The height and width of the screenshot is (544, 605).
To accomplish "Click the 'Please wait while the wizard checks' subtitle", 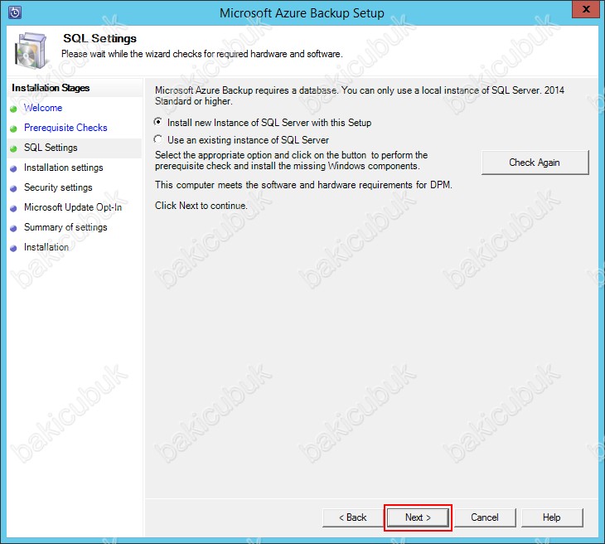I will coord(201,54).
